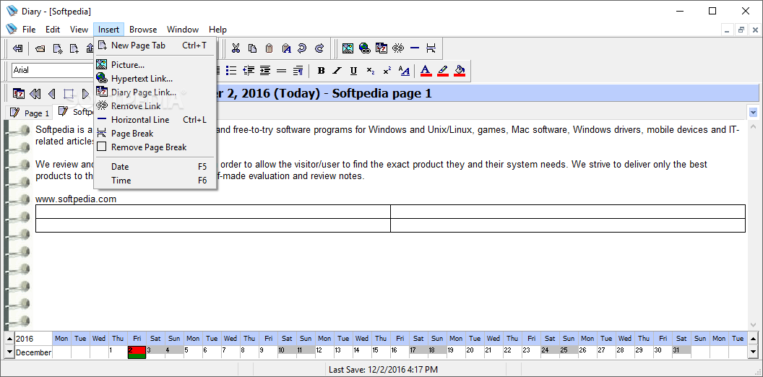The width and height of the screenshot is (763, 377).
Task: Switch to the Page 1 tab
Action: (30, 113)
